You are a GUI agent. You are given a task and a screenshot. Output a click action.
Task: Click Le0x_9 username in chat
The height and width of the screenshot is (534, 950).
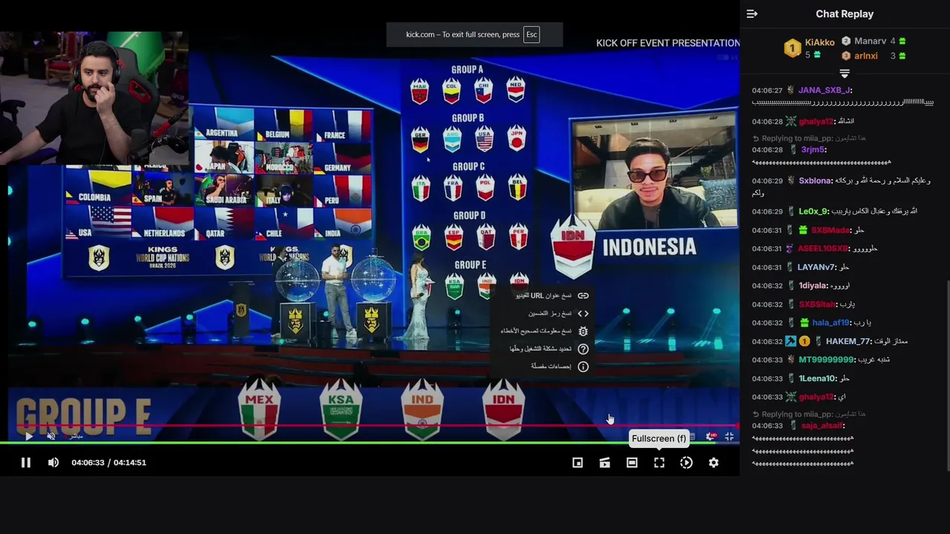(x=814, y=211)
